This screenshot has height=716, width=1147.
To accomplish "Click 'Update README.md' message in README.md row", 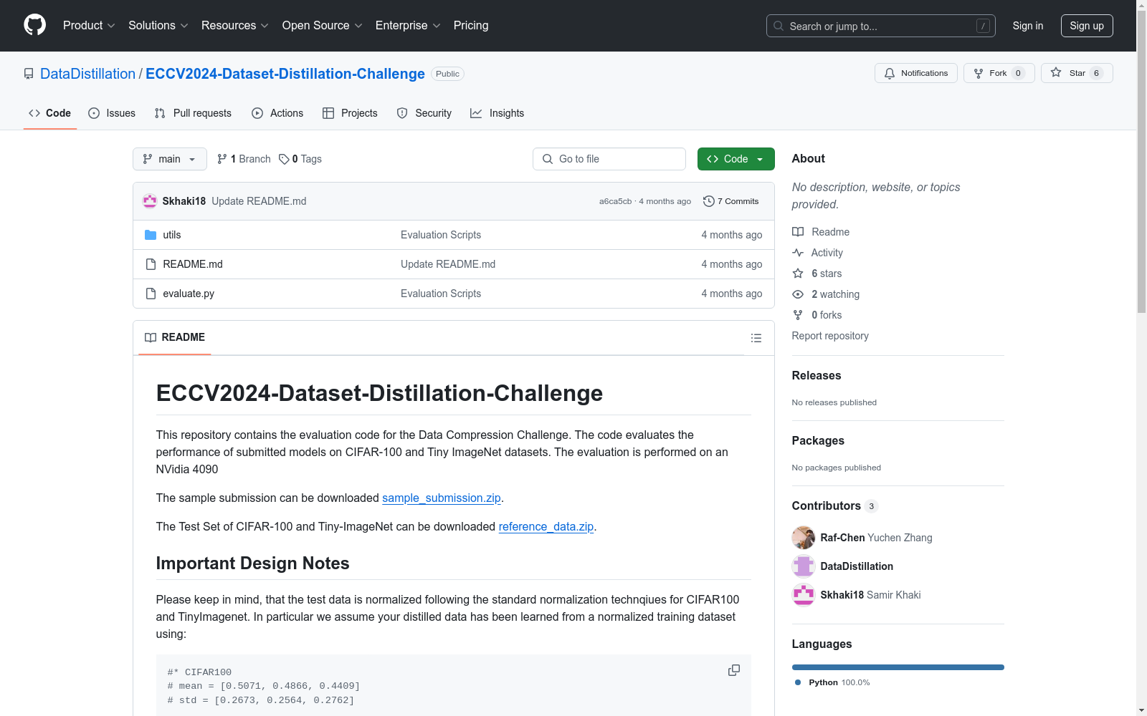I will coord(448,264).
